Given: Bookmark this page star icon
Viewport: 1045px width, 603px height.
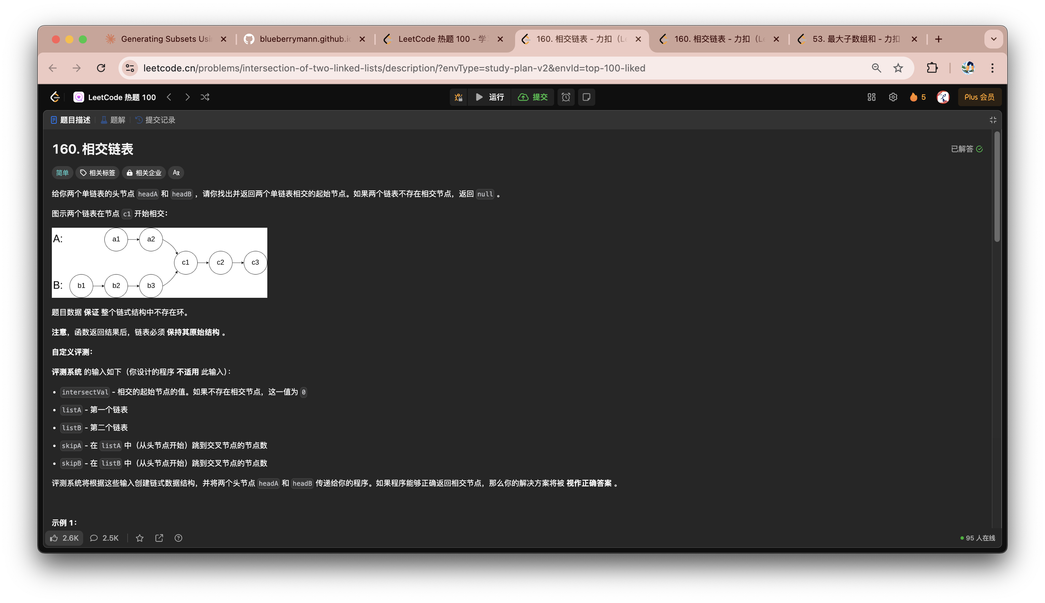Looking at the screenshot, I should click(898, 68).
